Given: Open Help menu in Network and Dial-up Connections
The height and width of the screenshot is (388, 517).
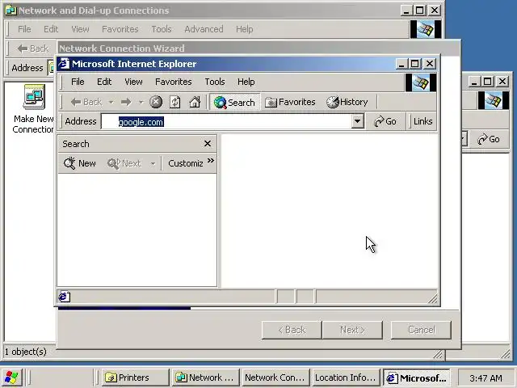Looking at the screenshot, I should coord(244,29).
